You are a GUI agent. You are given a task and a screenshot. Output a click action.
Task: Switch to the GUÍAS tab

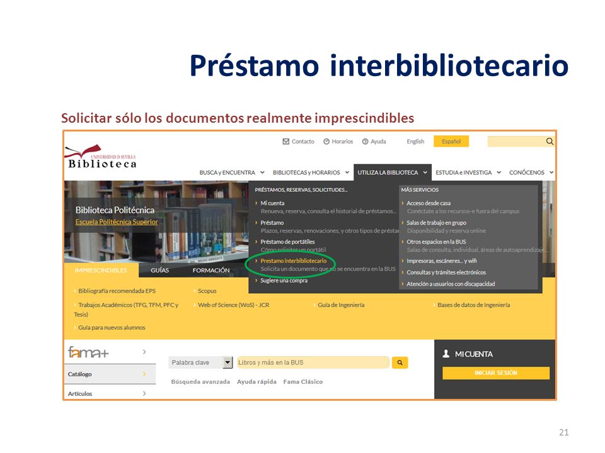pos(159,271)
